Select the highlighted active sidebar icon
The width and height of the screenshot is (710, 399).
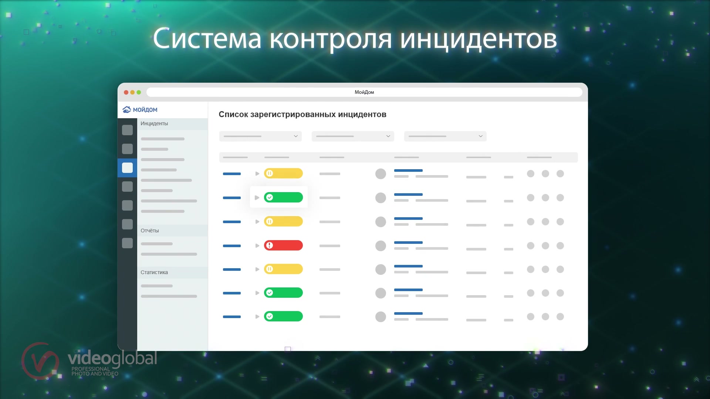(127, 168)
